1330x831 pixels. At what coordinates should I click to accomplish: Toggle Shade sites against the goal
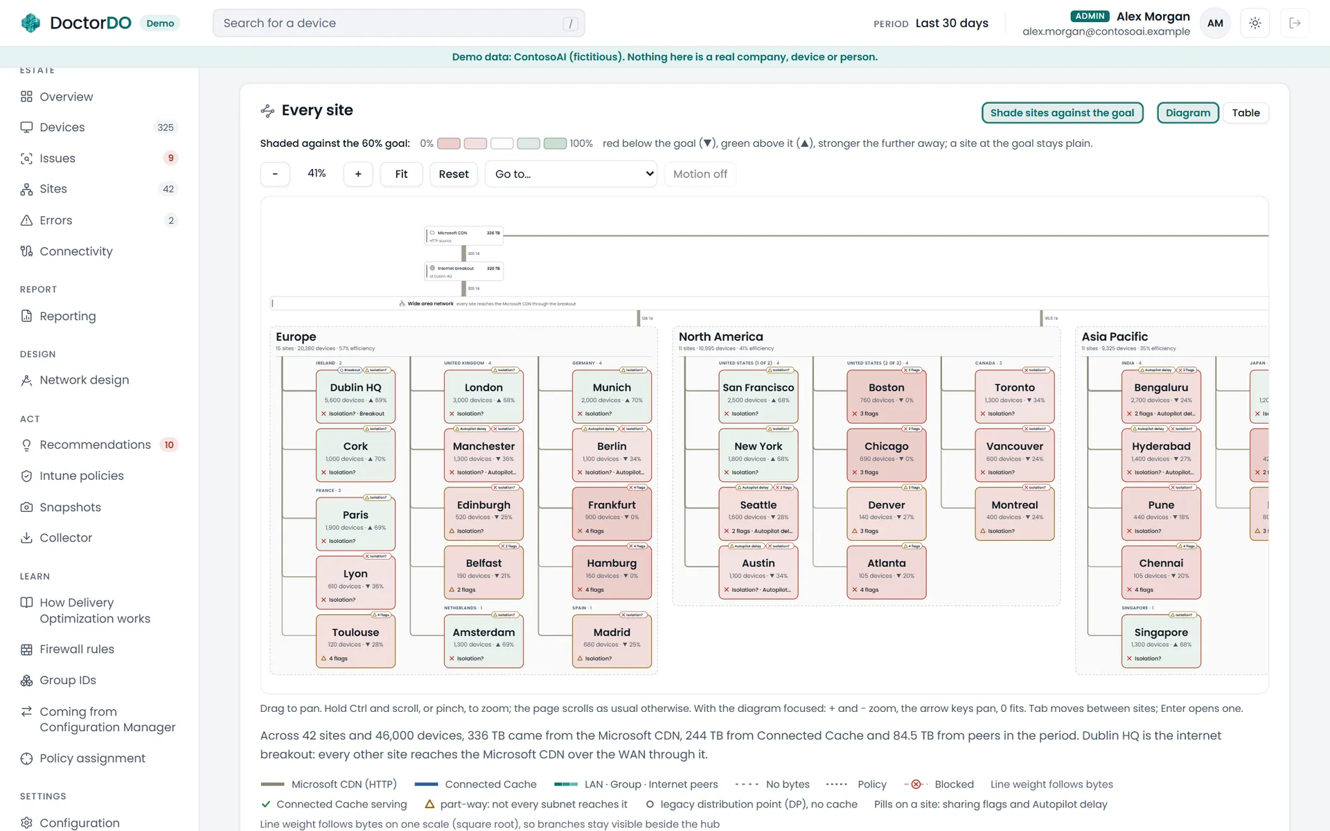[1062, 113]
